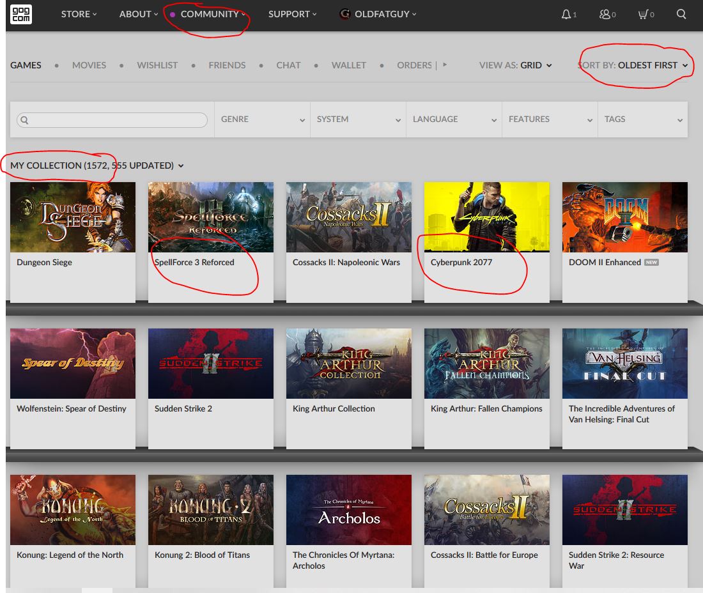The width and height of the screenshot is (703, 593).
Task: Open Konung: Legend of the North cover
Action: coord(73,510)
